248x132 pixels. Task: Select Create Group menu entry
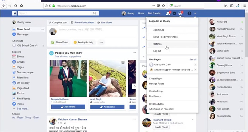point(156,91)
